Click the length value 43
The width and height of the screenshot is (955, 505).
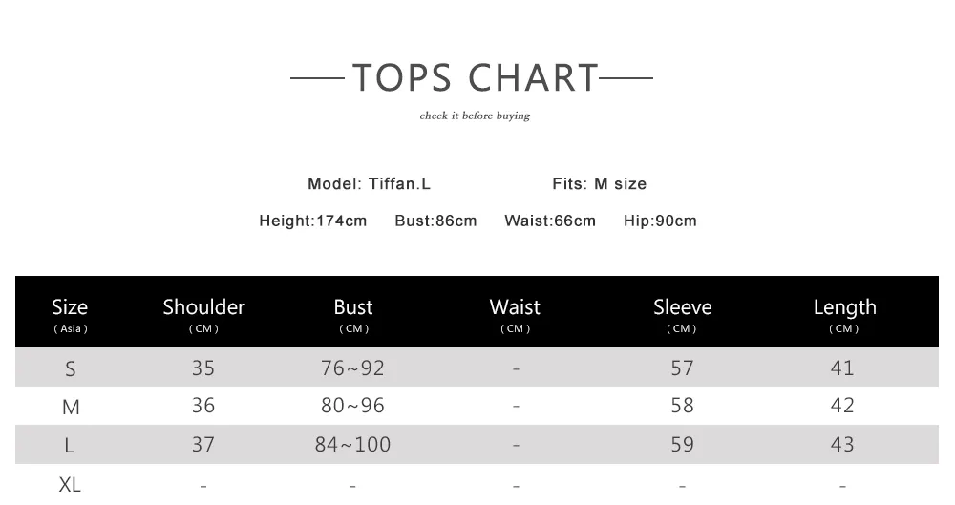(x=842, y=444)
